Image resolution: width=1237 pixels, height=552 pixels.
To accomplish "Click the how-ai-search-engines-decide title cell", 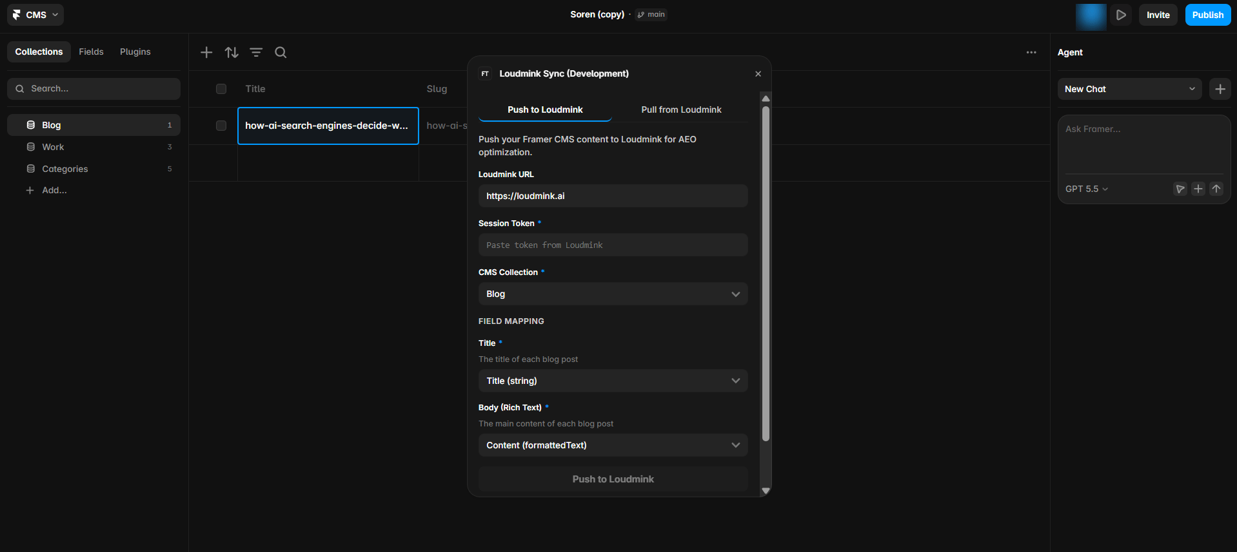I will (x=328, y=126).
